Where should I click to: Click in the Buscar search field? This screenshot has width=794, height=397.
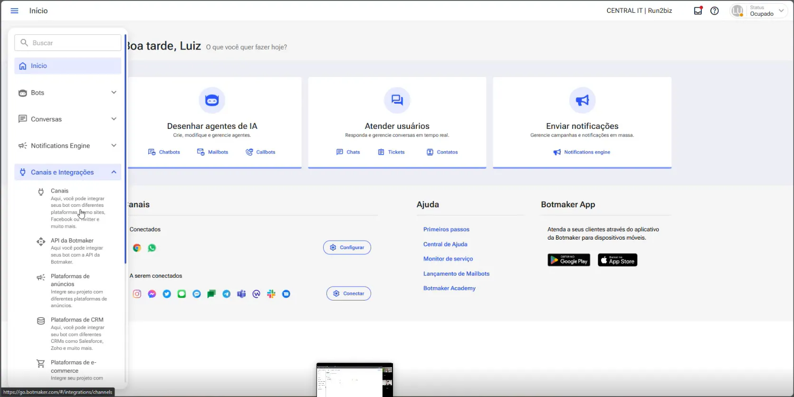(x=67, y=43)
